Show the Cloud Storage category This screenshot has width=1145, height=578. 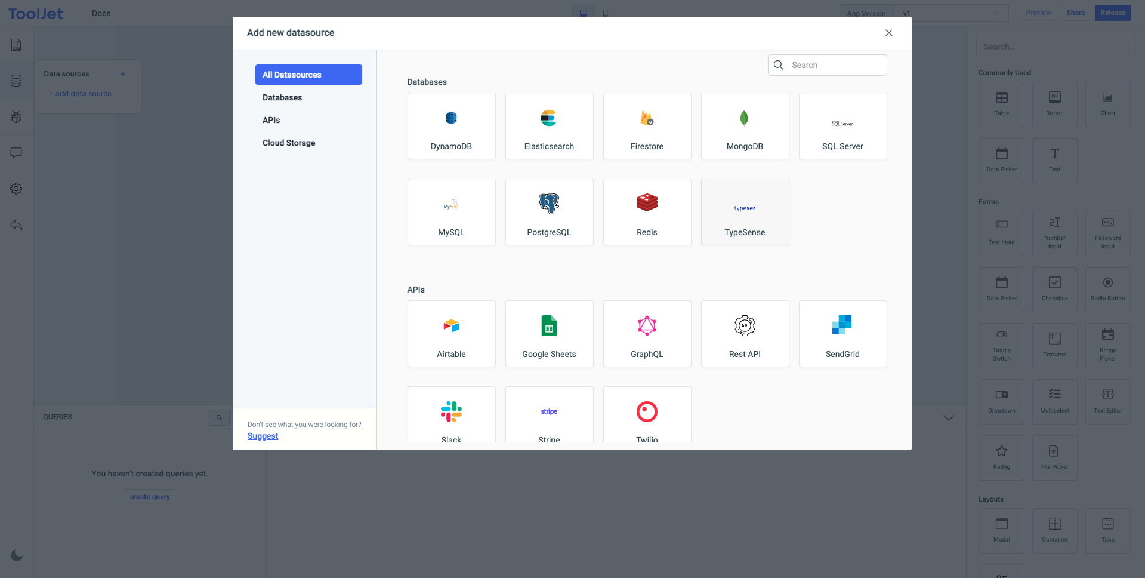coord(289,143)
